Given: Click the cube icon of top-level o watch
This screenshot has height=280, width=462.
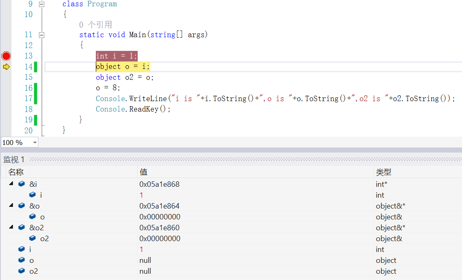Looking at the screenshot, I should [x=21, y=260].
